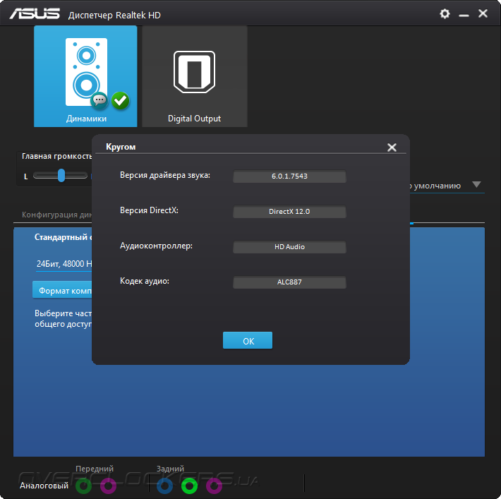Image resolution: width=501 pixels, height=499 pixels.
Task: Click the front panel green audio jack
Action: pyautogui.click(x=84, y=486)
